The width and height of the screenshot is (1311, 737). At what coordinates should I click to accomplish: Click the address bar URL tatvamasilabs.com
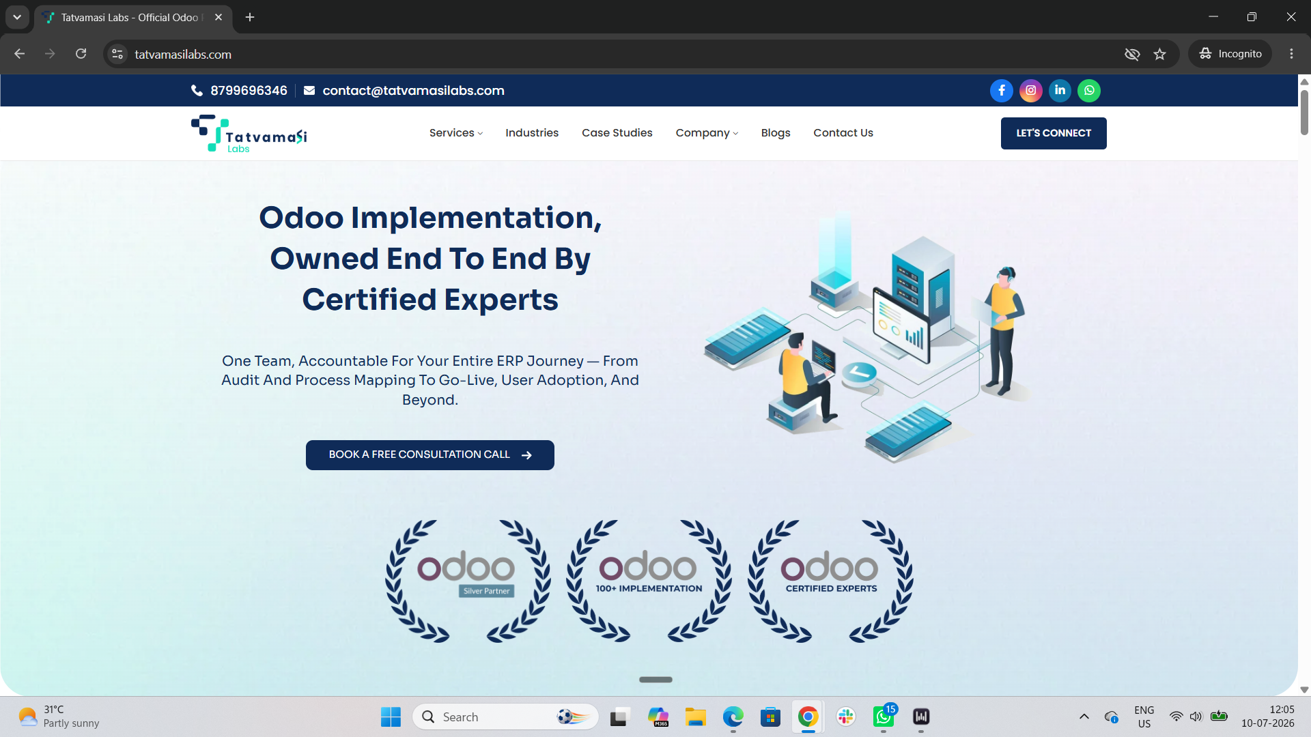point(183,55)
